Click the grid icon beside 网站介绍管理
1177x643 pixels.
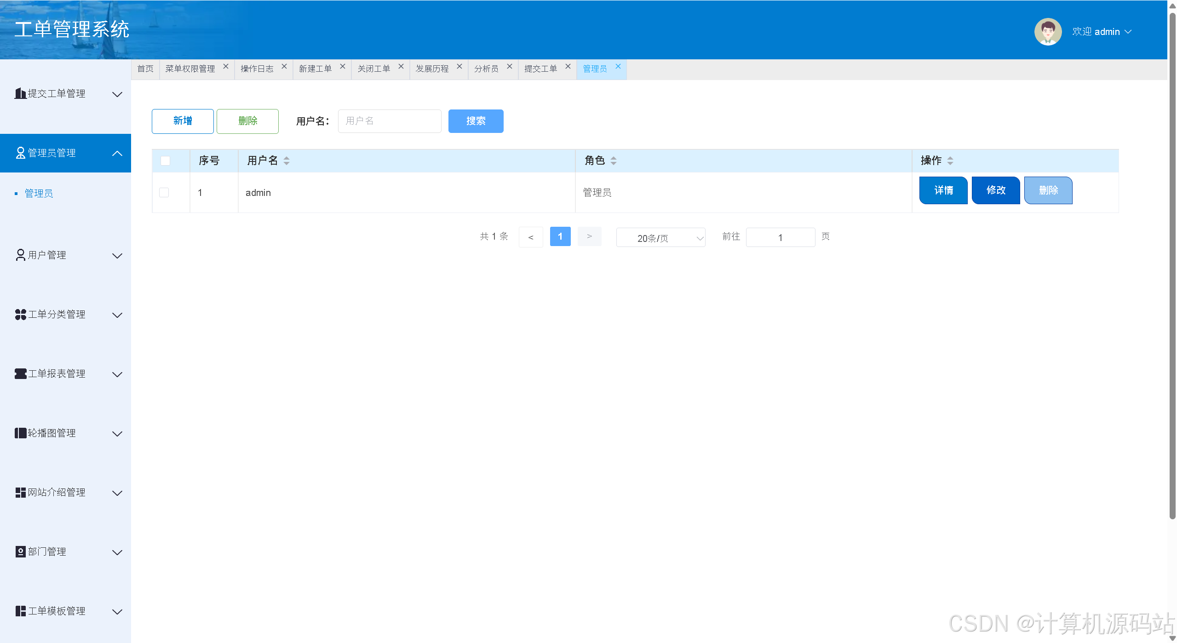click(x=20, y=493)
